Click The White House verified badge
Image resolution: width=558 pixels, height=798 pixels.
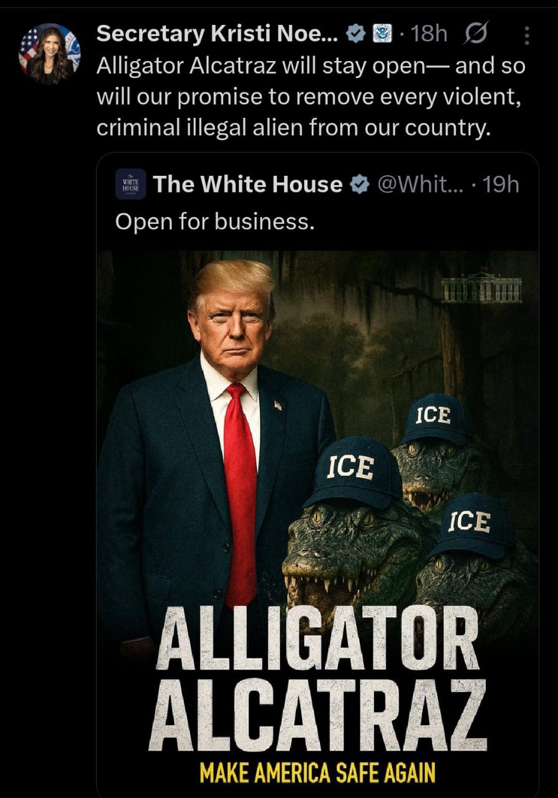359,185
